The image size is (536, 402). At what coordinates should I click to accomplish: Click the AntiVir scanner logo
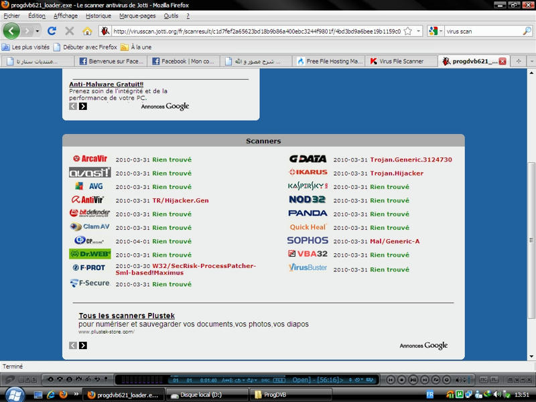88,200
